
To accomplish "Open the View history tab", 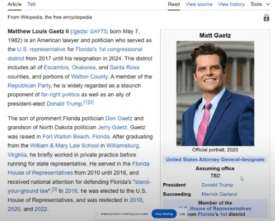I will tap(231, 4).
